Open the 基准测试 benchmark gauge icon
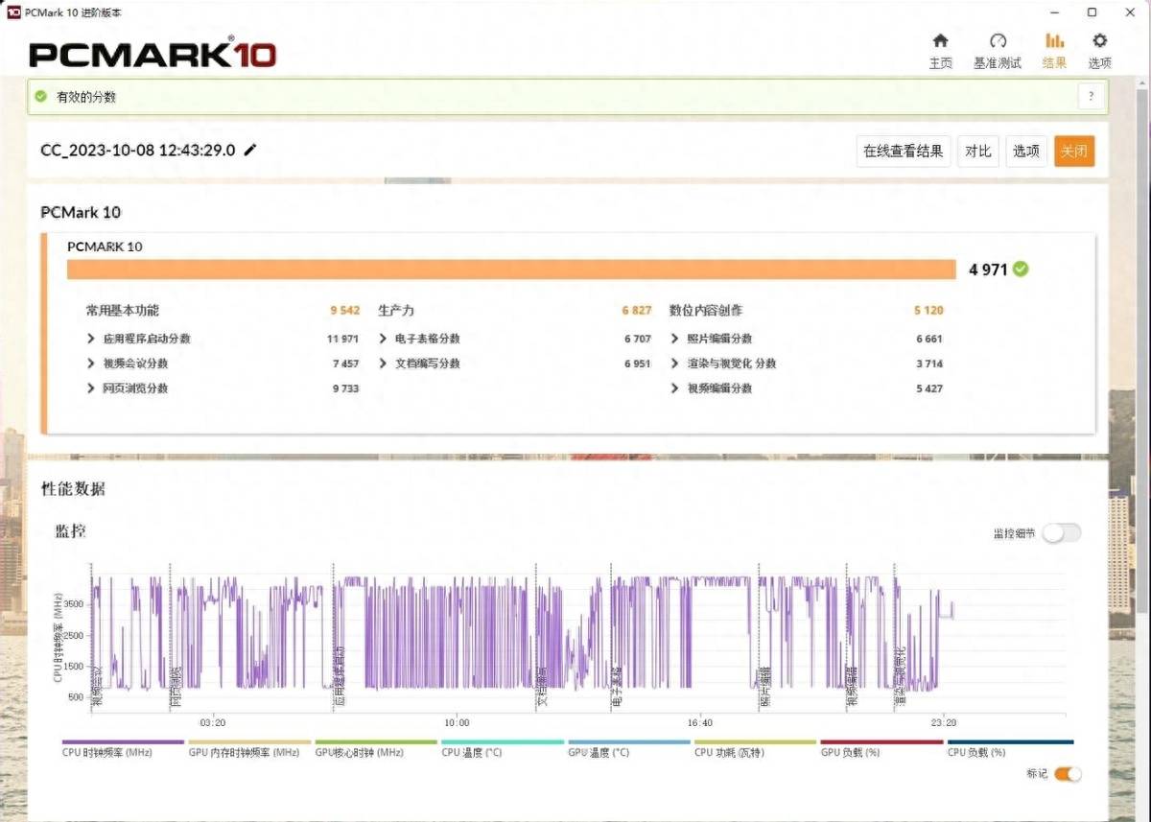This screenshot has height=822, width=1151. point(998,40)
